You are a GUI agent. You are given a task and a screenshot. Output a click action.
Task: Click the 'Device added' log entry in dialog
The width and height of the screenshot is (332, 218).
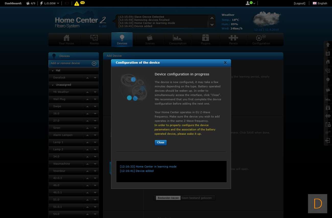point(137,171)
